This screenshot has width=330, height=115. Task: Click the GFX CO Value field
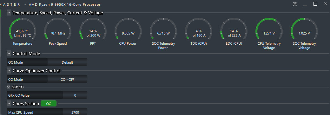click(47, 95)
